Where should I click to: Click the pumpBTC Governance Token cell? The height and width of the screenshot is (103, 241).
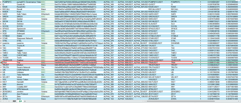tap(29, 2)
